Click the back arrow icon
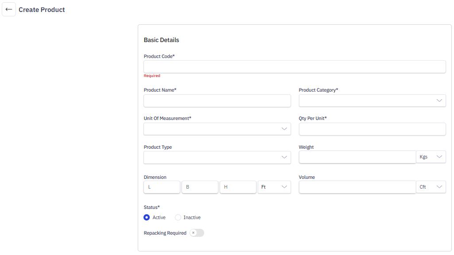 click(9, 9)
